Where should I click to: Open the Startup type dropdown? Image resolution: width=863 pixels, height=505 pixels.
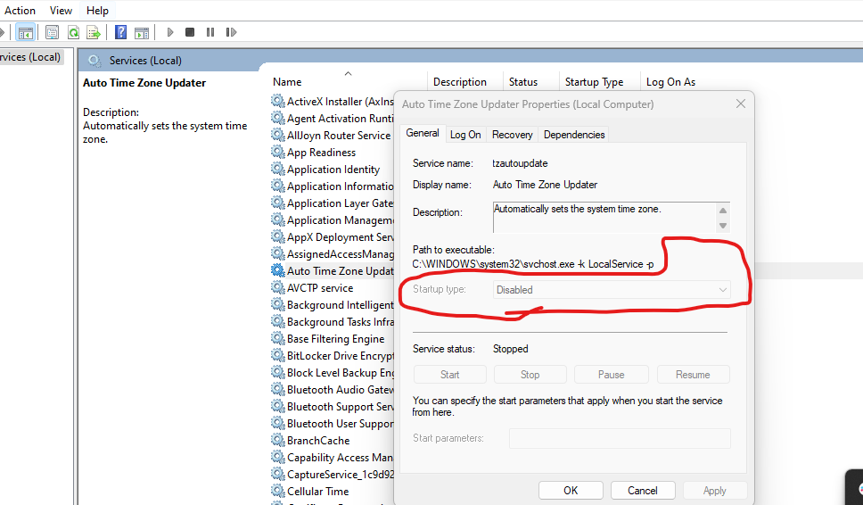(612, 290)
